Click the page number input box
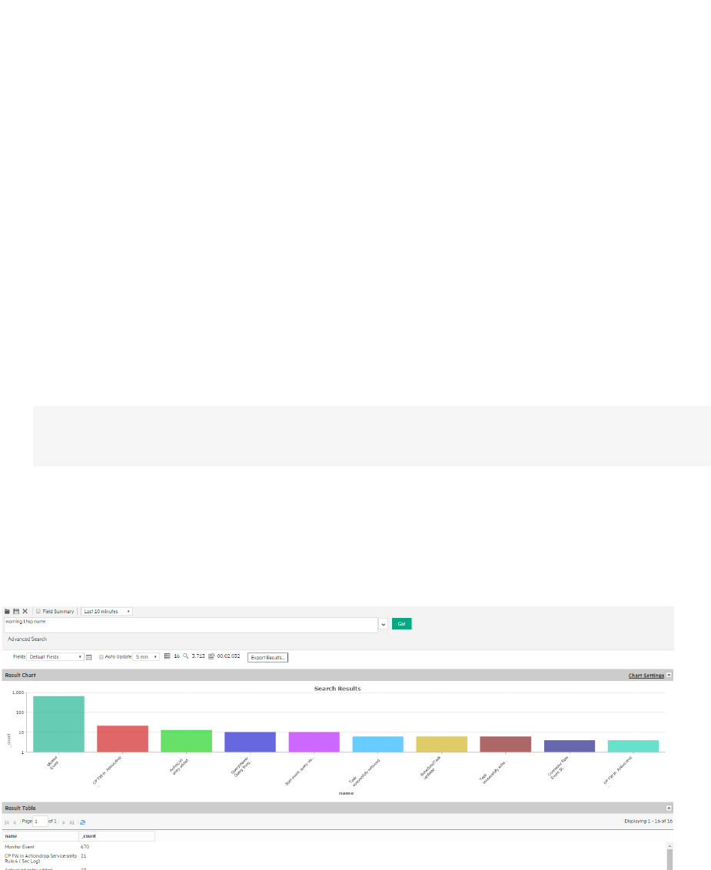 (40, 821)
